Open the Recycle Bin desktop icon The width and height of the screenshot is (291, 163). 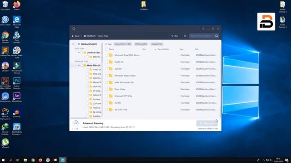point(5,5)
